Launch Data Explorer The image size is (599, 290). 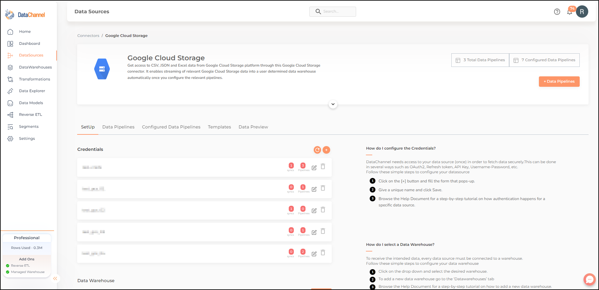click(32, 91)
